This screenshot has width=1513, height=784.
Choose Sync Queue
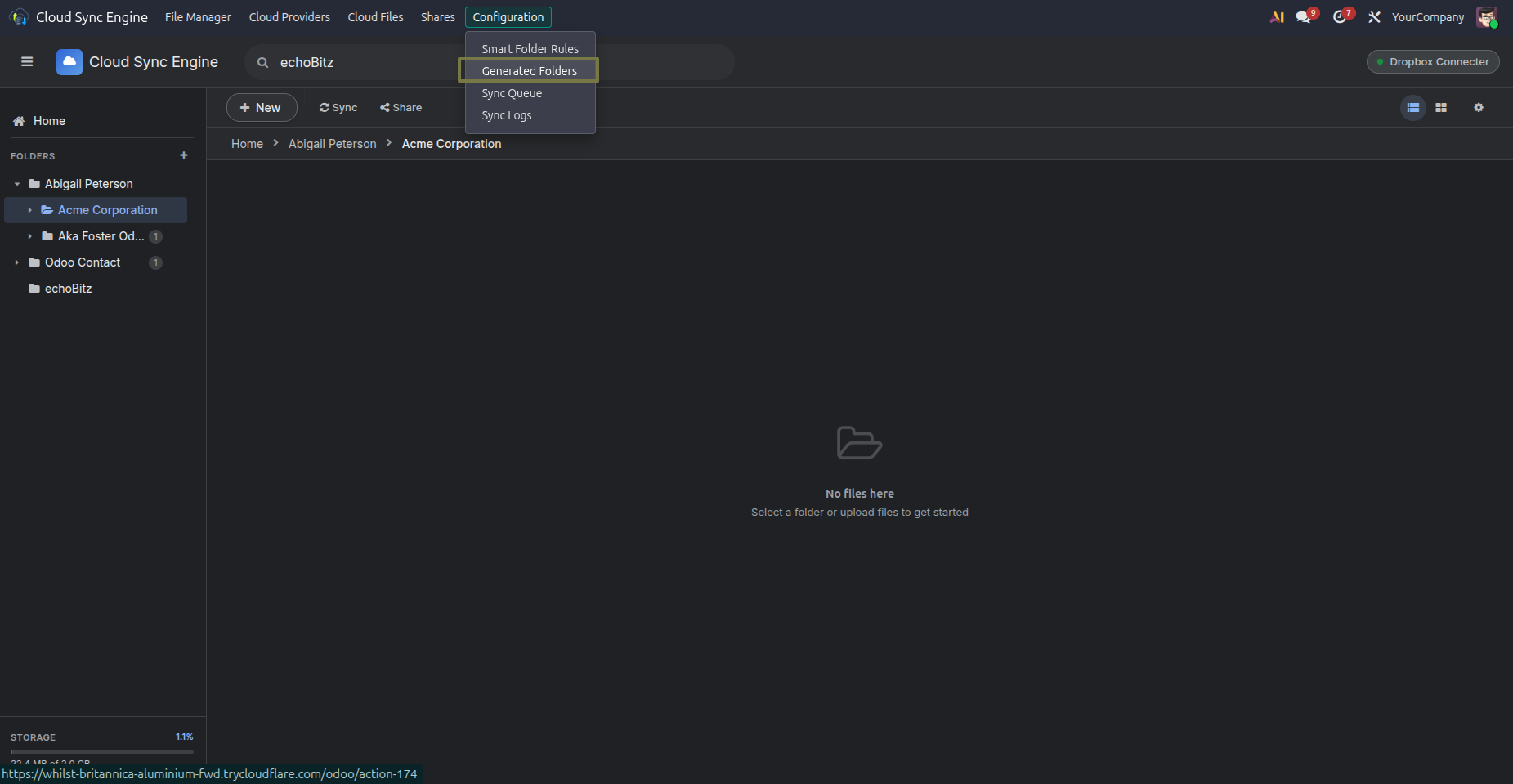(x=530, y=93)
